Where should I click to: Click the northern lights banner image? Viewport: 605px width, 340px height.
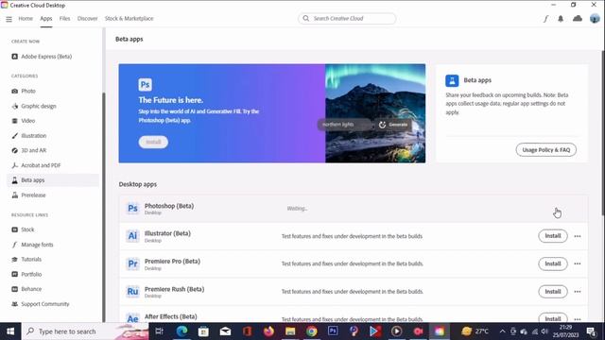tap(375, 113)
